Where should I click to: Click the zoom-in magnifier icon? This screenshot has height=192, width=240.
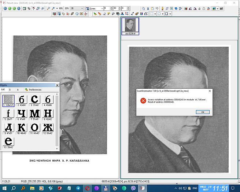tap(53, 8)
